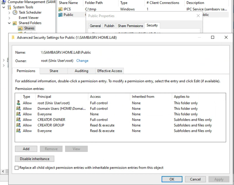Screen dimensions: 234x185
Task: Switch to the Auditing tab
Action: coord(81,71)
